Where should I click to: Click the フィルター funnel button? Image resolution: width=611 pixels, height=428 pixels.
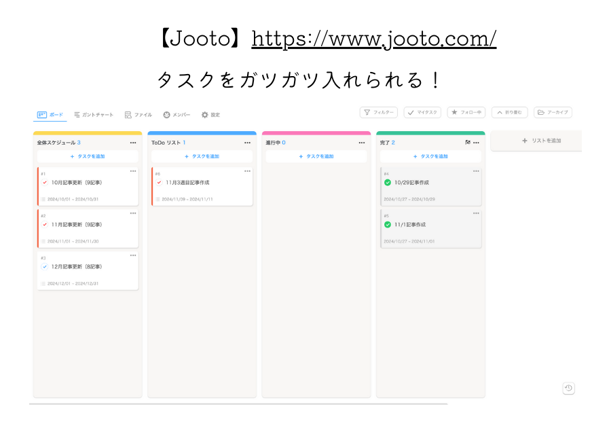378,112
